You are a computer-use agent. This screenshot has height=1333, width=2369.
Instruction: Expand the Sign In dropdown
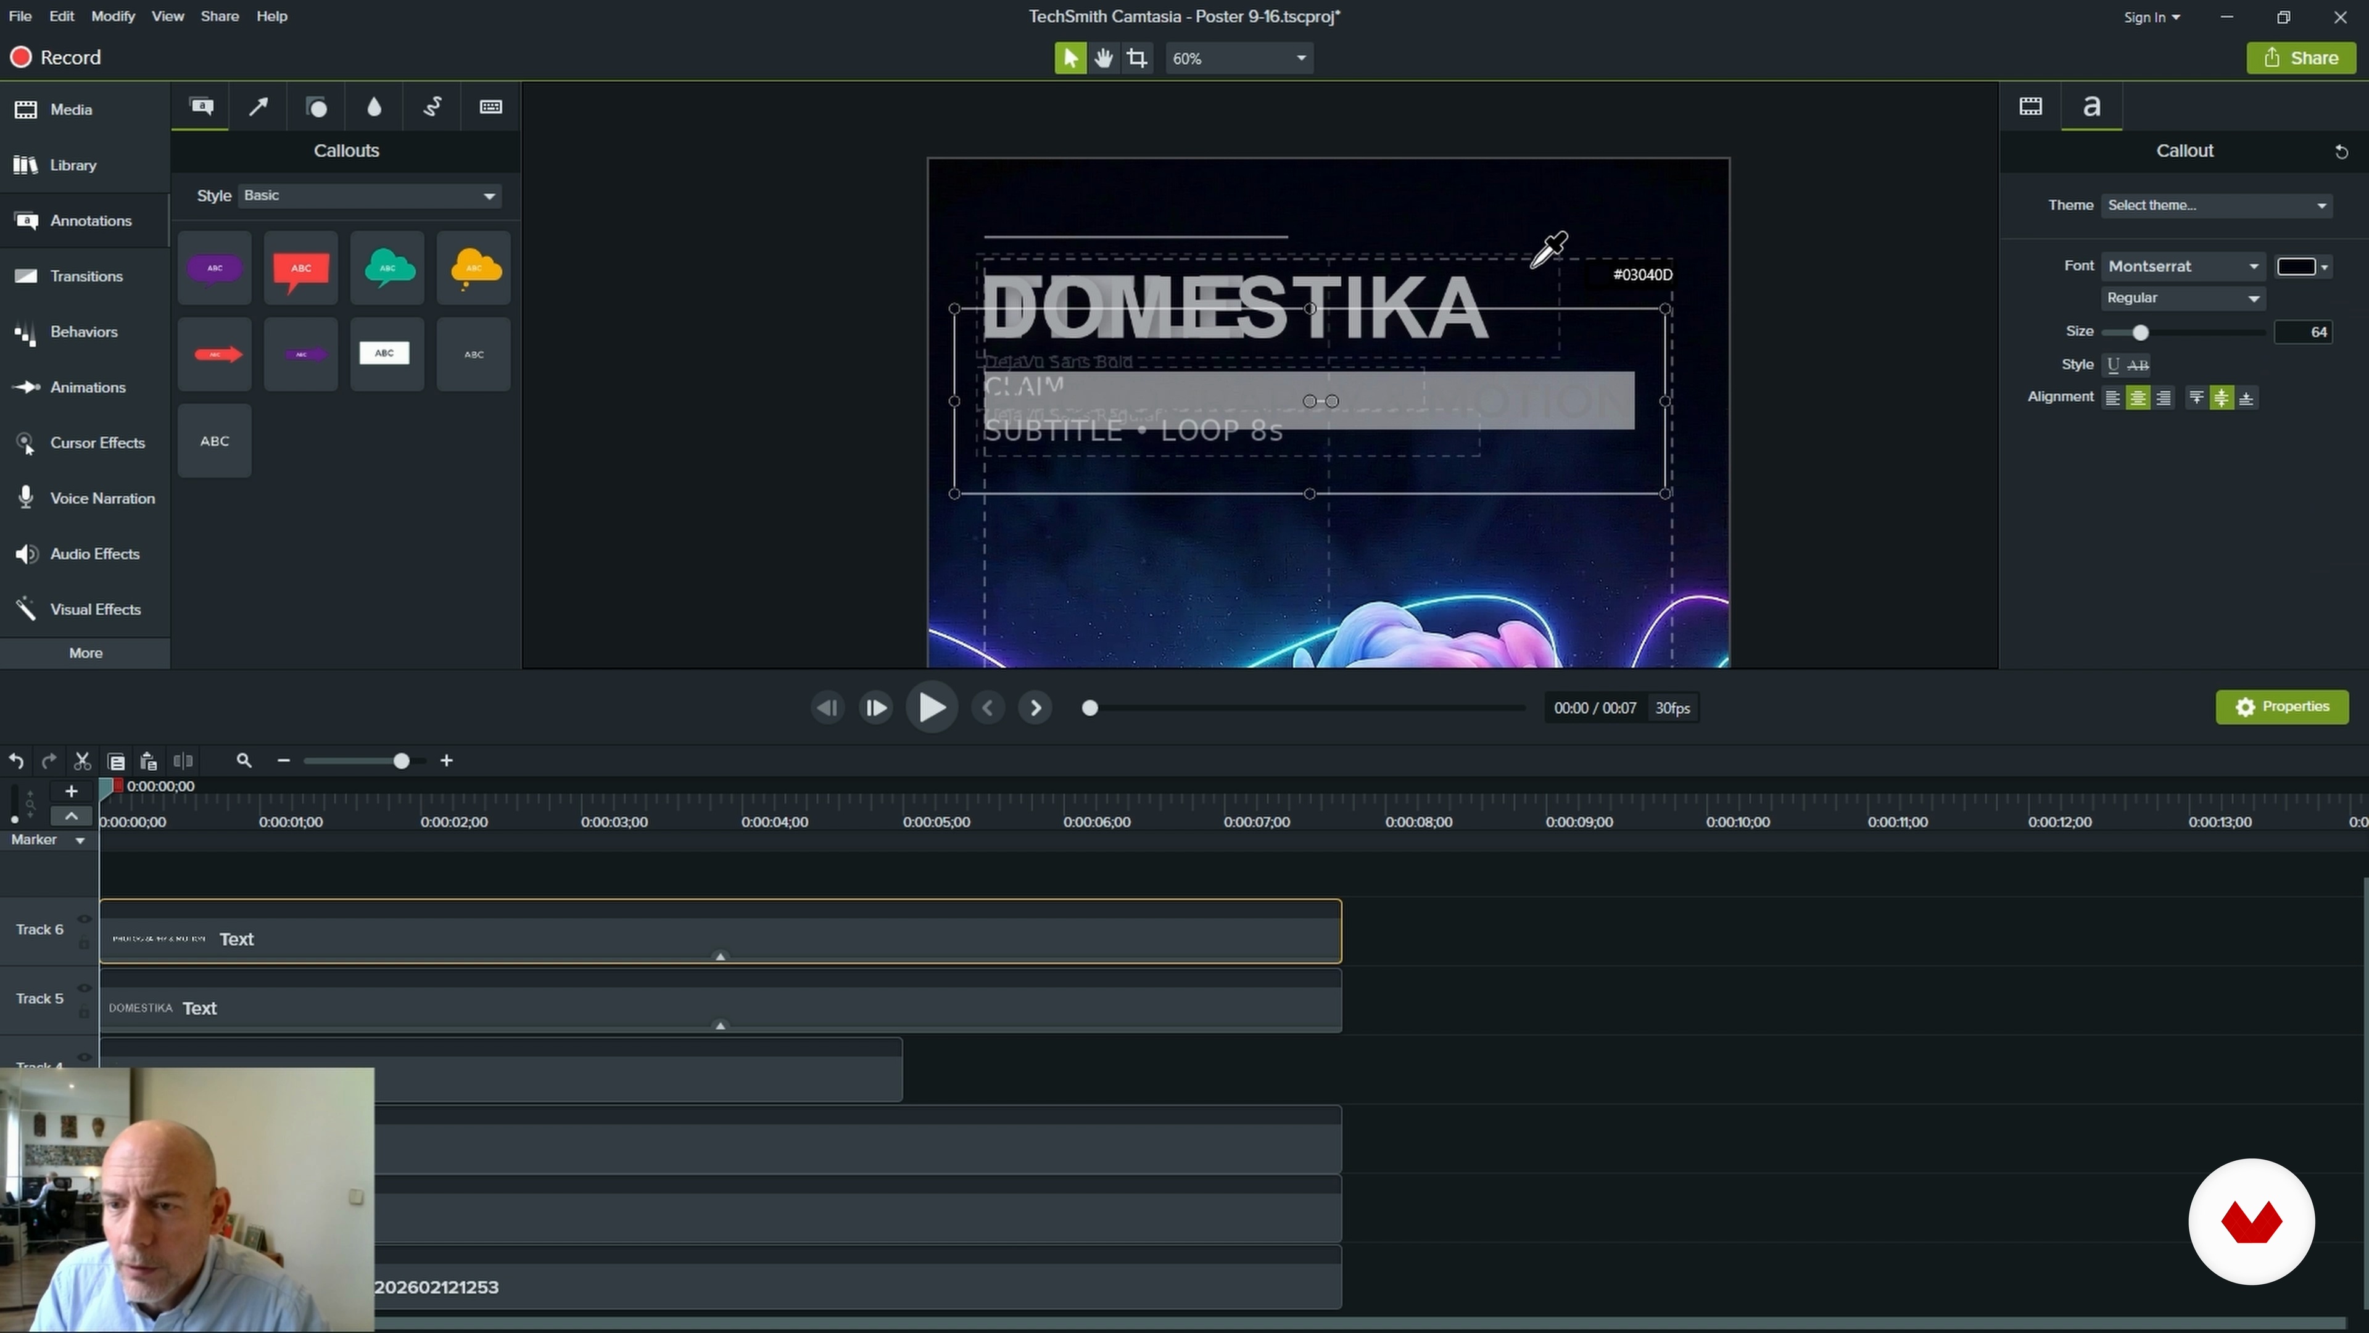pos(2151,17)
